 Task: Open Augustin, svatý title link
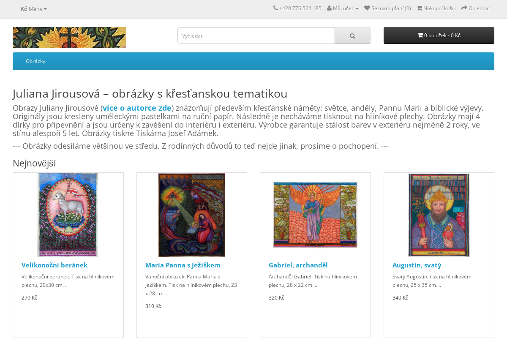pyautogui.click(x=417, y=265)
